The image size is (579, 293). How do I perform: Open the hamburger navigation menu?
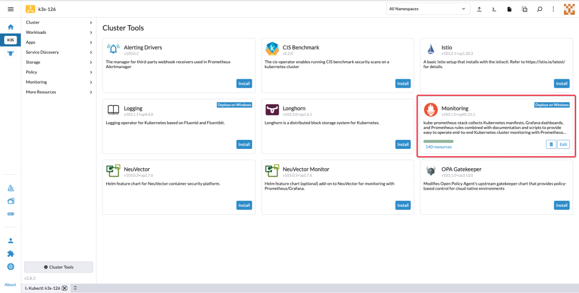[10, 9]
